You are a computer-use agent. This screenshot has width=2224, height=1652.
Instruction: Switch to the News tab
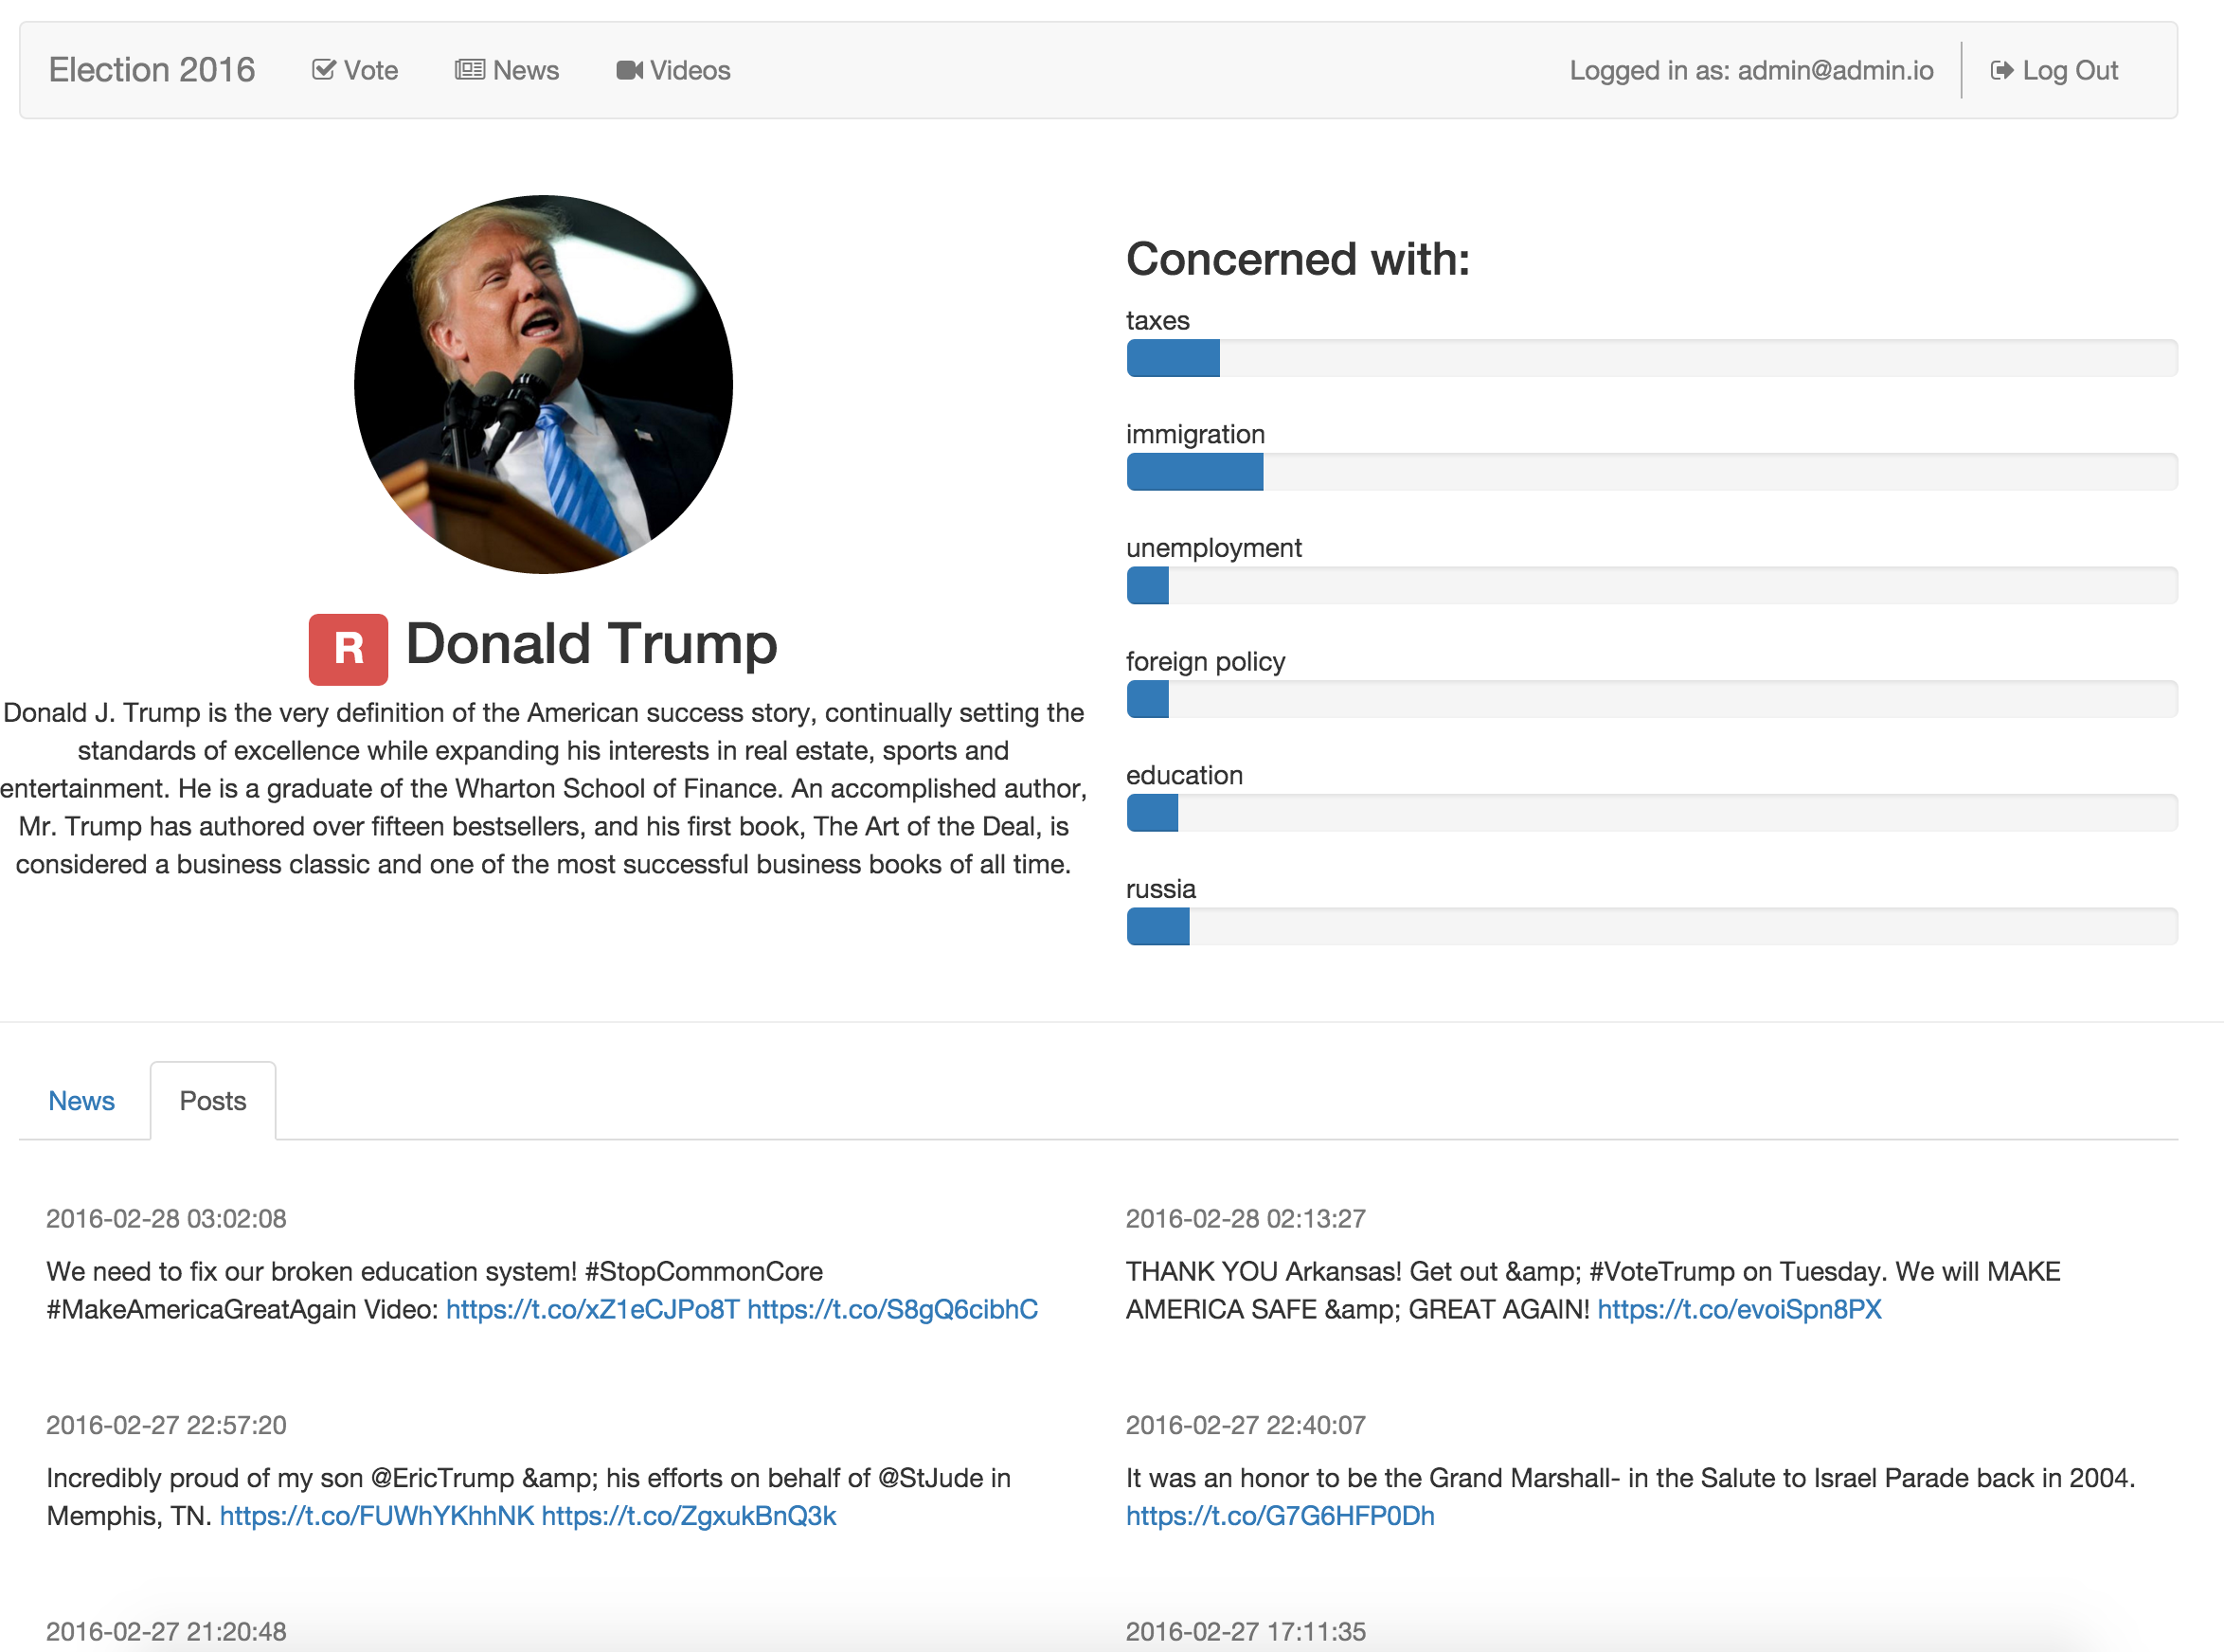[x=81, y=1101]
